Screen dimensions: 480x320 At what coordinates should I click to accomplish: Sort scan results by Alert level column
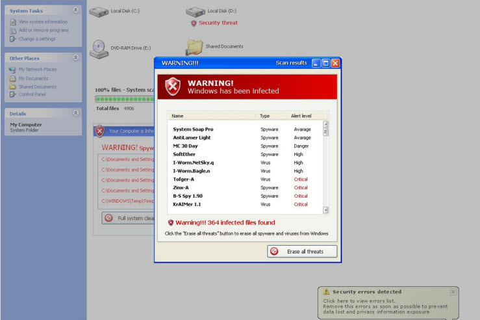pyautogui.click(x=307, y=116)
